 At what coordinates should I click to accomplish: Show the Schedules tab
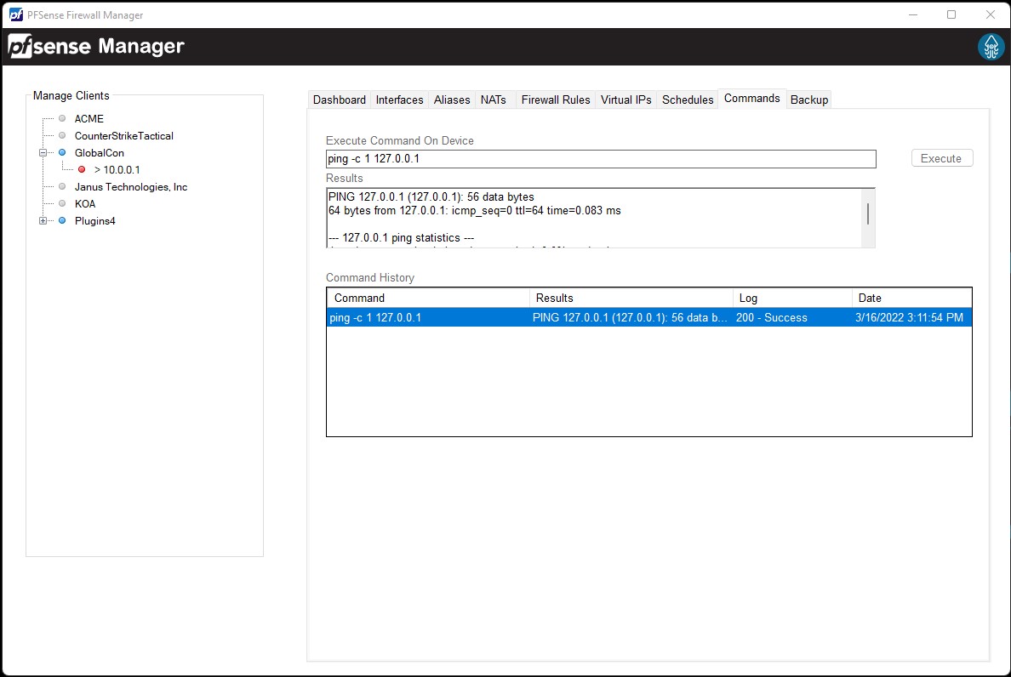coord(688,100)
